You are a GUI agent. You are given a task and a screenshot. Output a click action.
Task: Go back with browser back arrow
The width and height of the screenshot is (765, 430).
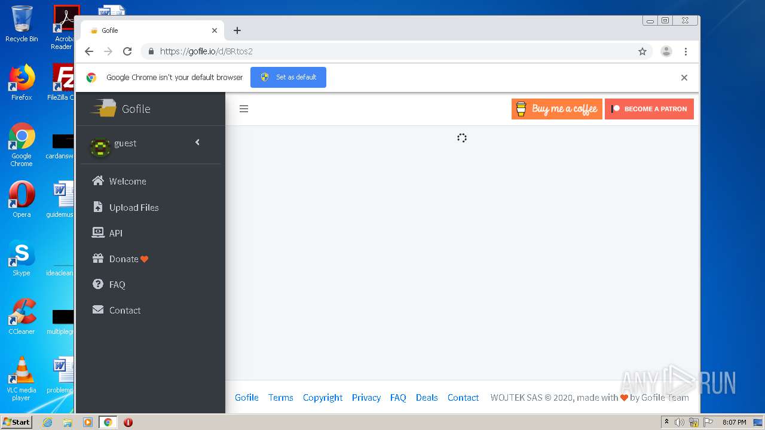[x=89, y=51]
